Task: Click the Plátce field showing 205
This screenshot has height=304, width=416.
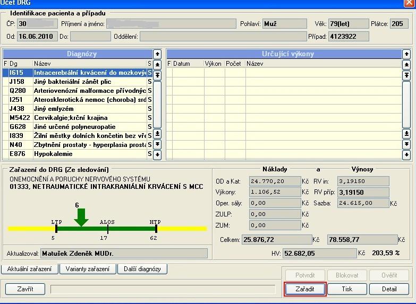Action: point(399,24)
